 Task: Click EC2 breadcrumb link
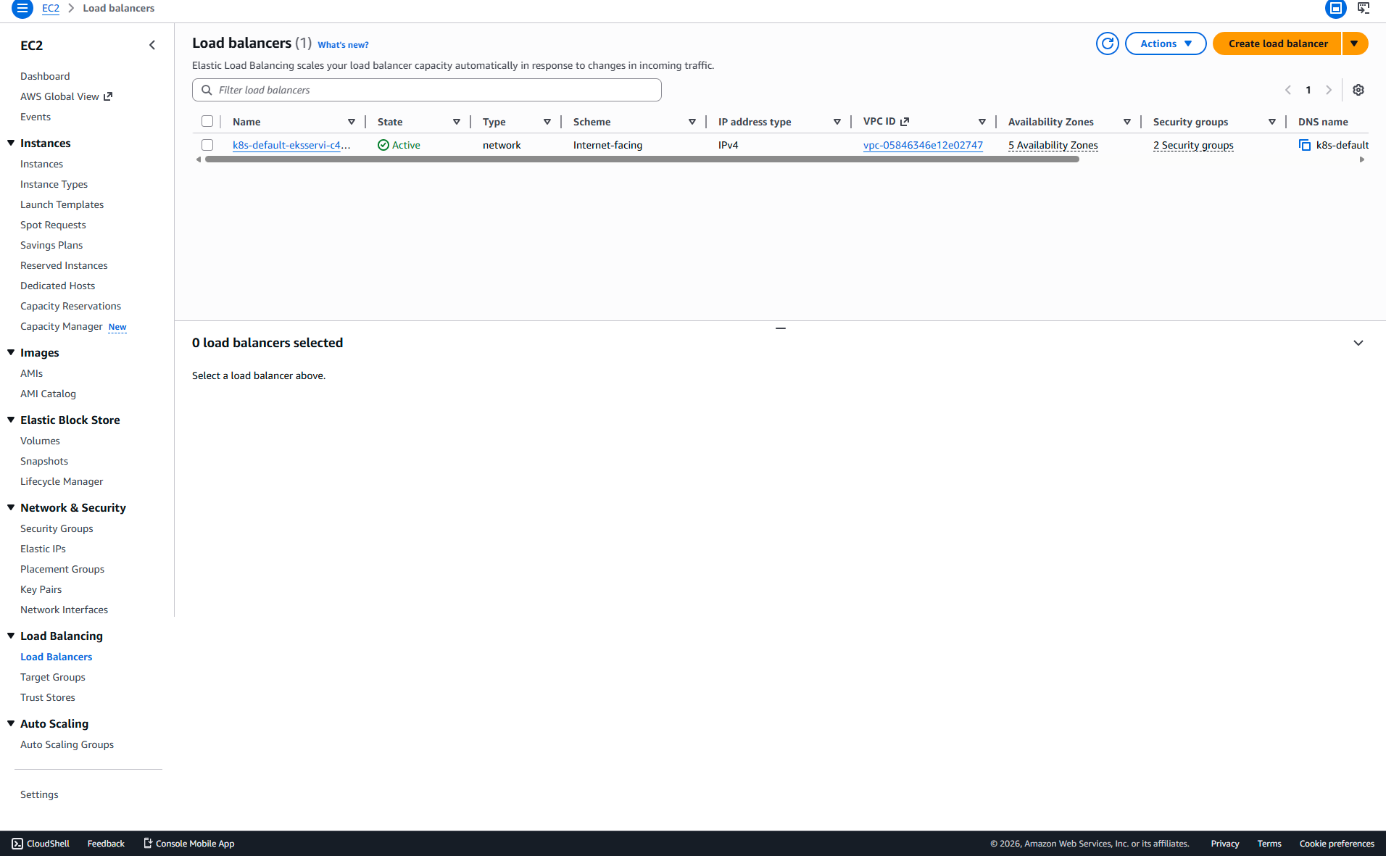click(51, 8)
